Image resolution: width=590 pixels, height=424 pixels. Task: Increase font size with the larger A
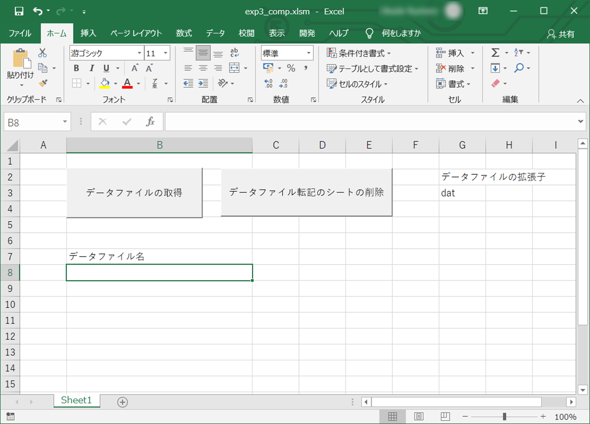(x=134, y=68)
